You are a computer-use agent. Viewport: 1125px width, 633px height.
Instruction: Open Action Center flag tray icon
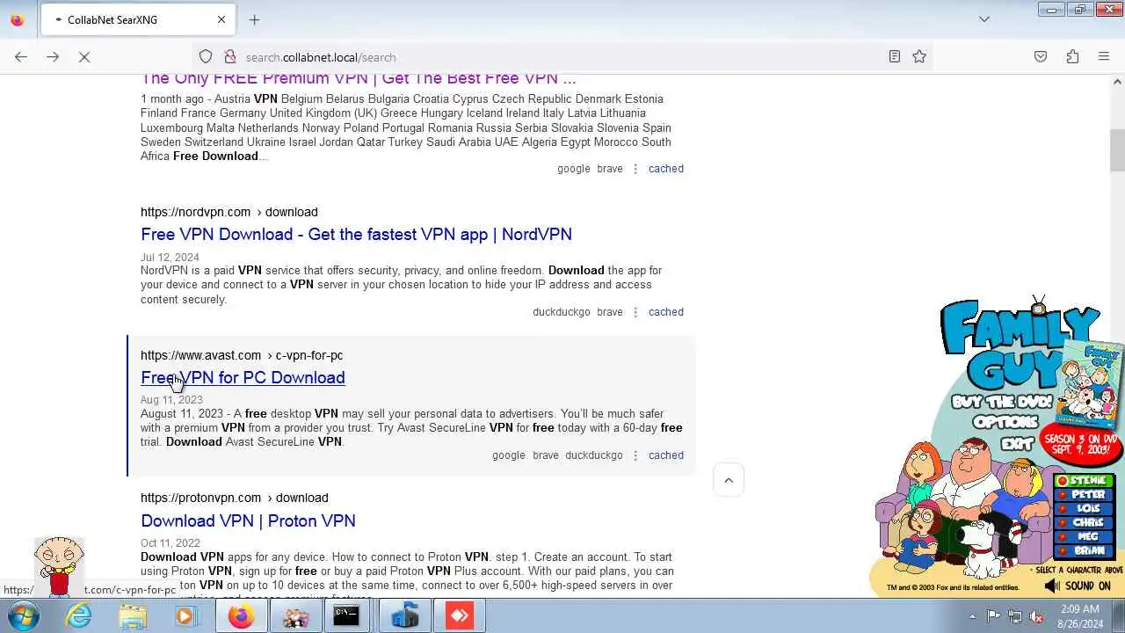(993, 616)
